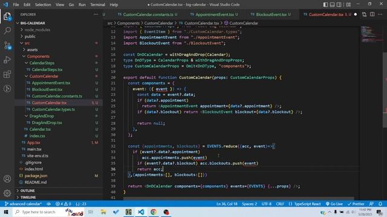Viewport: 387px width, 217px height.
Task: Open the Extensions view
Action: 7,74
